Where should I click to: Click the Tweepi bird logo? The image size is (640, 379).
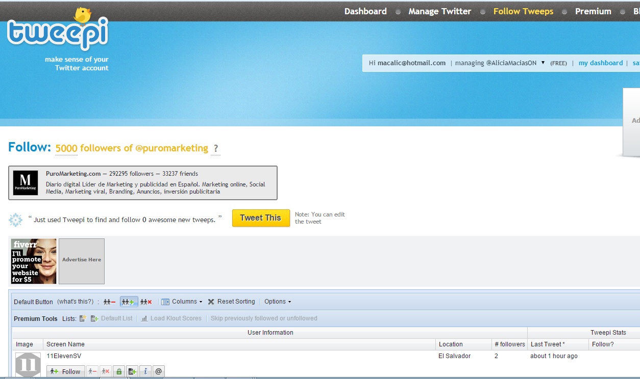coord(58,30)
